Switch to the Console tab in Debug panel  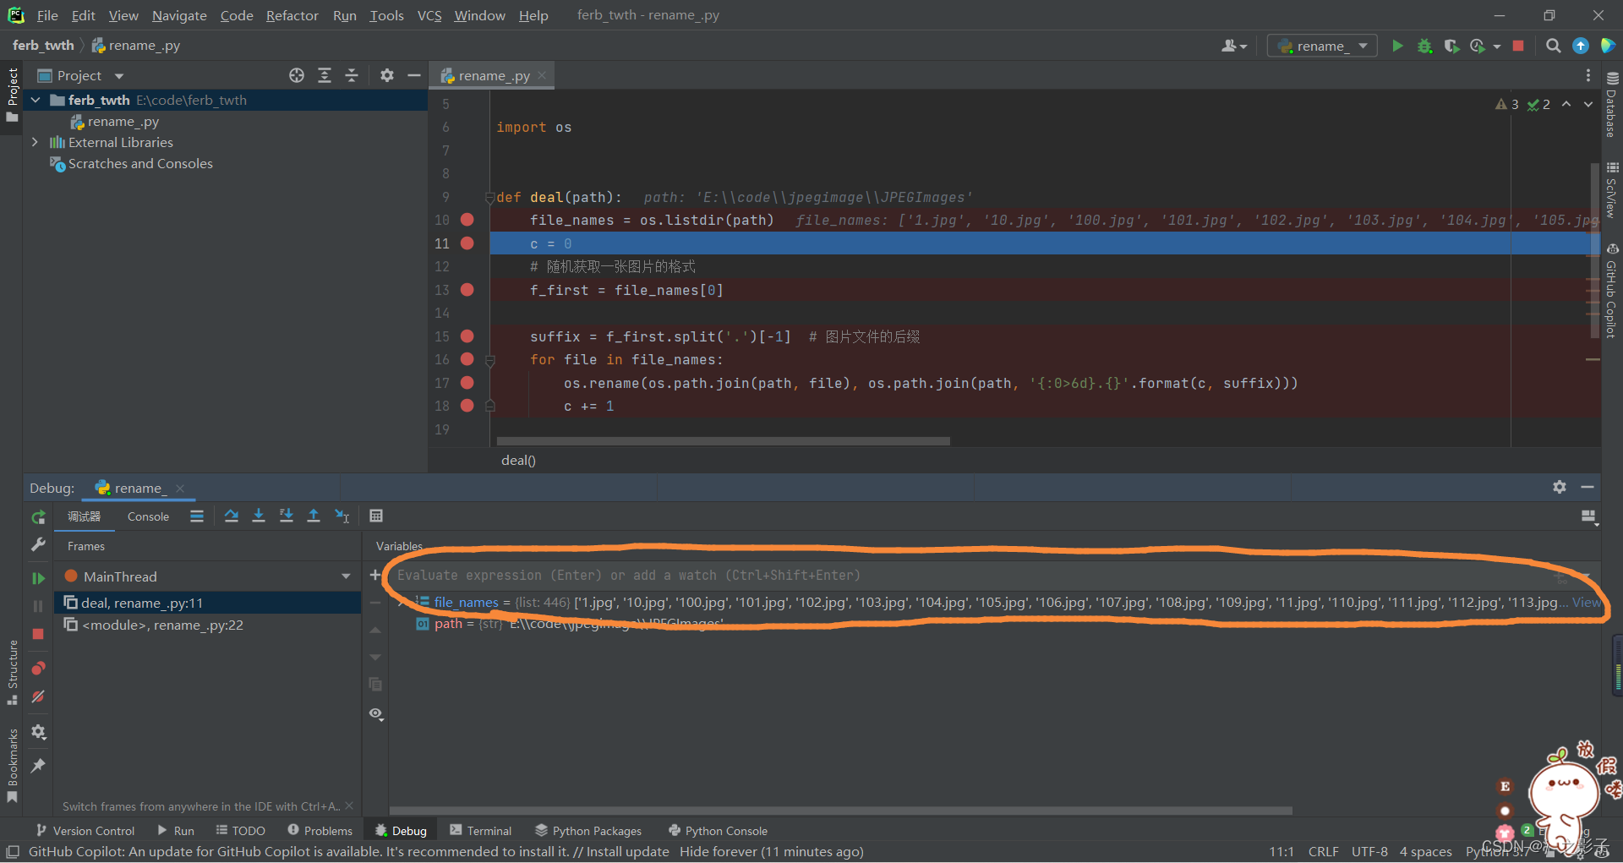coord(148,516)
